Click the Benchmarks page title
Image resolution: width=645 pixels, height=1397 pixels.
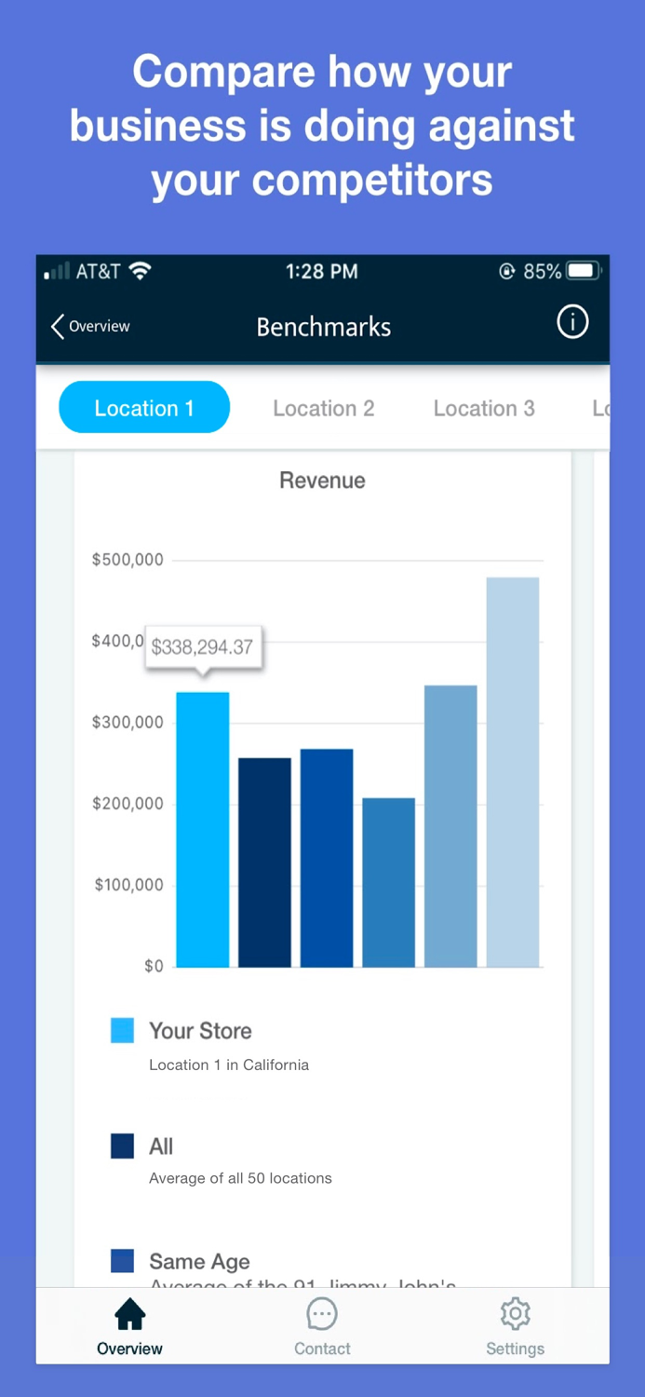[x=323, y=327]
